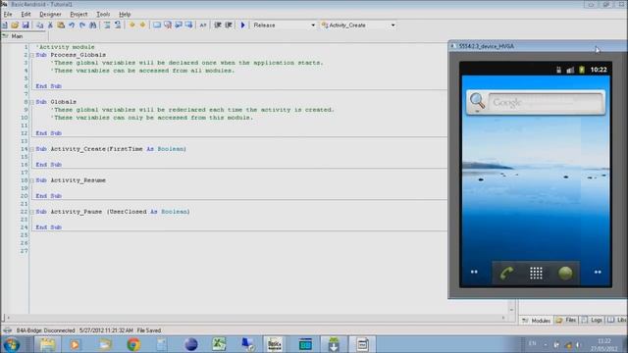This screenshot has height=353, width=628.
Task: Click the Paste toolbar icon
Action: 61,25
